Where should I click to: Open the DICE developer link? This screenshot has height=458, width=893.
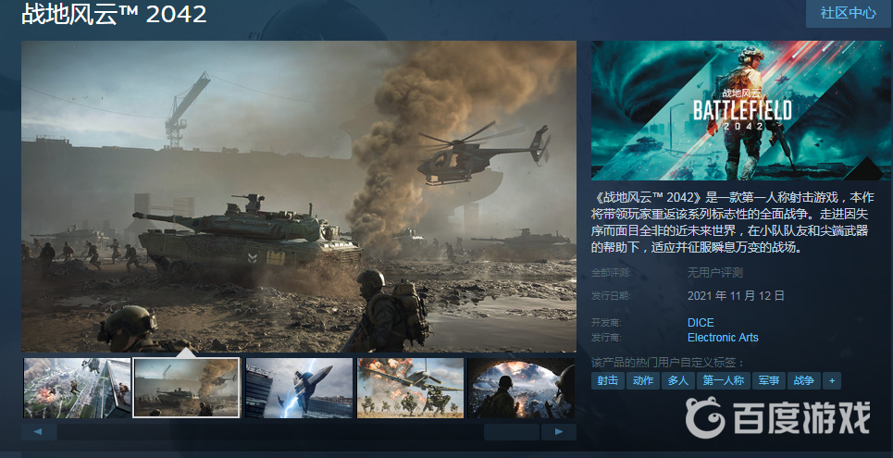[x=701, y=322]
